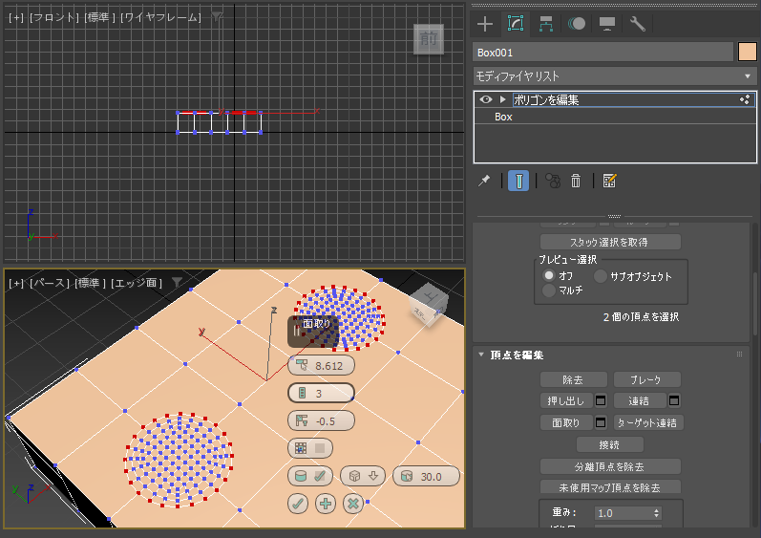Cancel chamfer with X button

[353, 504]
